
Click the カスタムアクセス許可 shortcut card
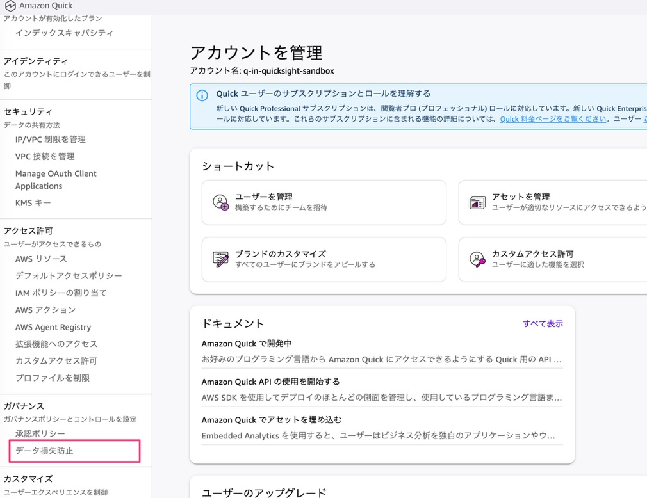[x=553, y=260]
